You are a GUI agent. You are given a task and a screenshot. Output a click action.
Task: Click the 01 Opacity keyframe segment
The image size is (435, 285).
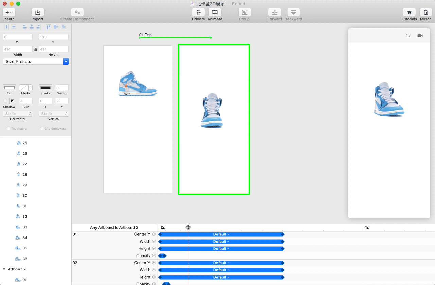tap(162, 256)
